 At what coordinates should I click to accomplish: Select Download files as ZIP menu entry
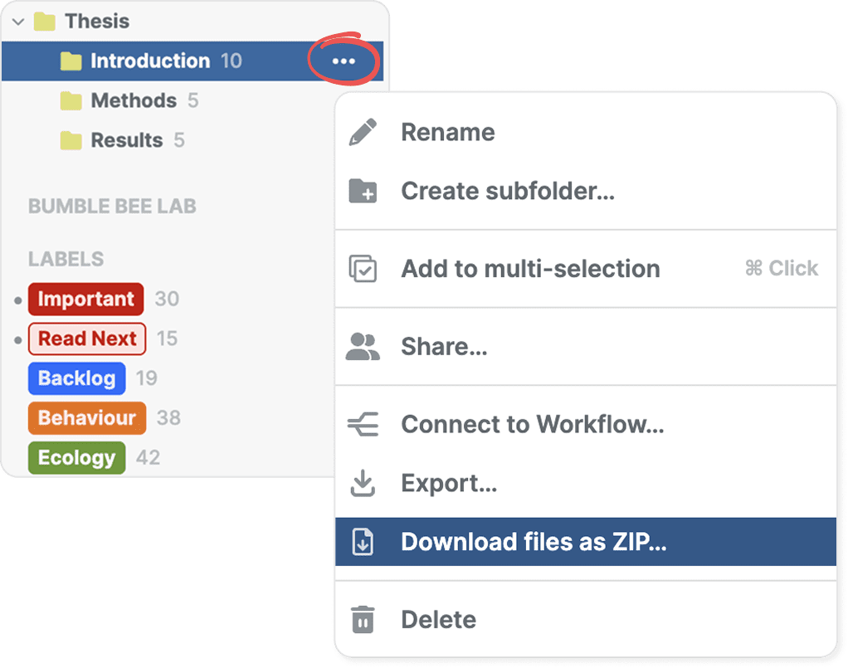point(534,543)
